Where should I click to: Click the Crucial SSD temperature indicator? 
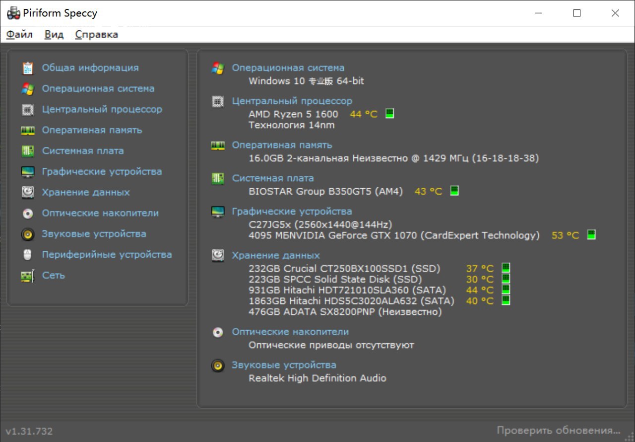tap(506, 269)
